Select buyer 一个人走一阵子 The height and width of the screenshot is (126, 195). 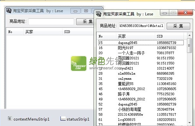coord(132,53)
